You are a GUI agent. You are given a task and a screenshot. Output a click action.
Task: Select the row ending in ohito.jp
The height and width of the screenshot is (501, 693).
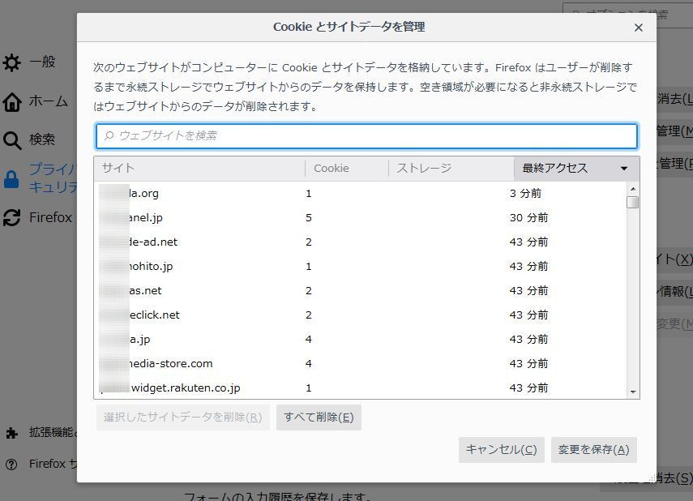360,266
